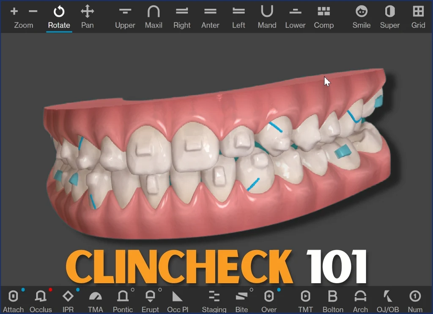Open the Smile view
The height and width of the screenshot is (314, 433).
pyautogui.click(x=361, y=16)
